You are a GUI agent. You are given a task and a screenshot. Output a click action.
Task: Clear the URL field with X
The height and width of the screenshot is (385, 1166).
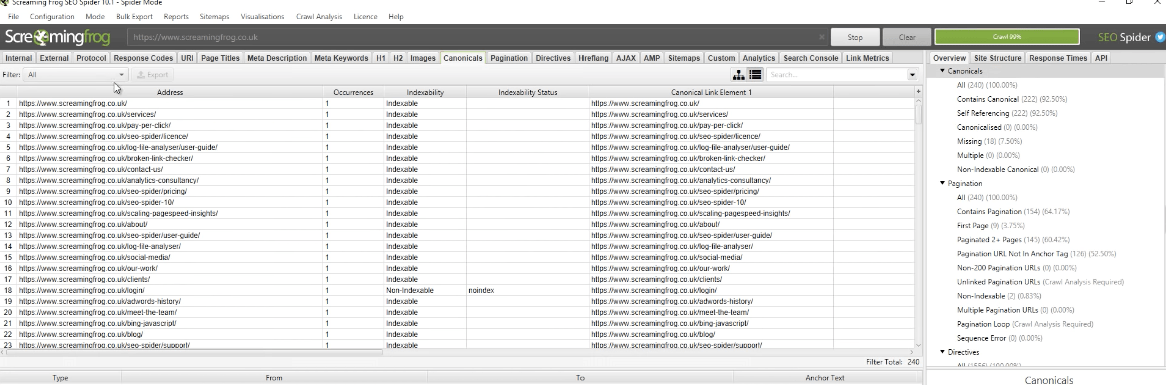tap(822, 37)
